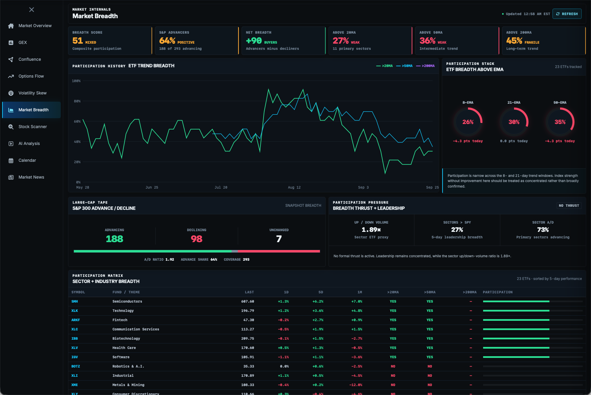Click the Semiconductors fund name
591x395 pixels.
127,302
